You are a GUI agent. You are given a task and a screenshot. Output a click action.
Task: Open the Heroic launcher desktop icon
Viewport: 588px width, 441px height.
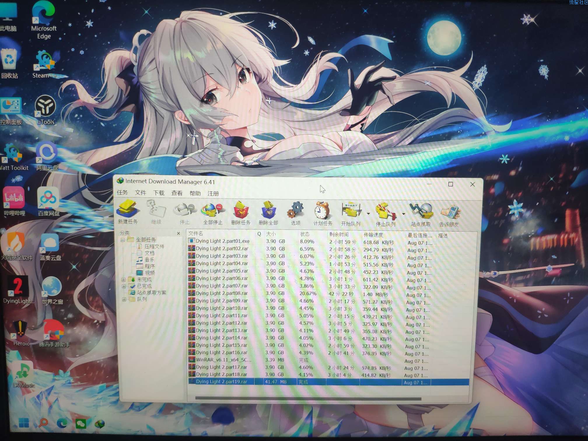21,333
